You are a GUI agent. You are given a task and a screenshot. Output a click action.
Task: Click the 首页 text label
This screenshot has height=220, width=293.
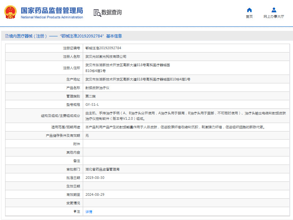tap(249, 17)
